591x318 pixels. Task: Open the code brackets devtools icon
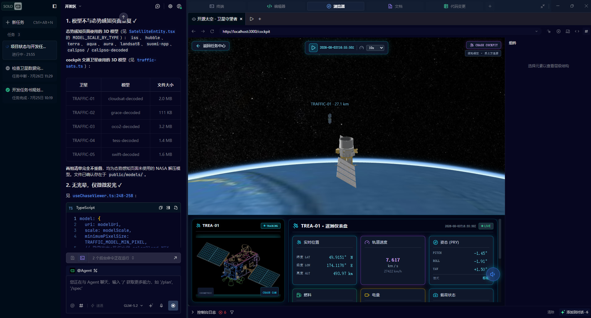[577, 31]
